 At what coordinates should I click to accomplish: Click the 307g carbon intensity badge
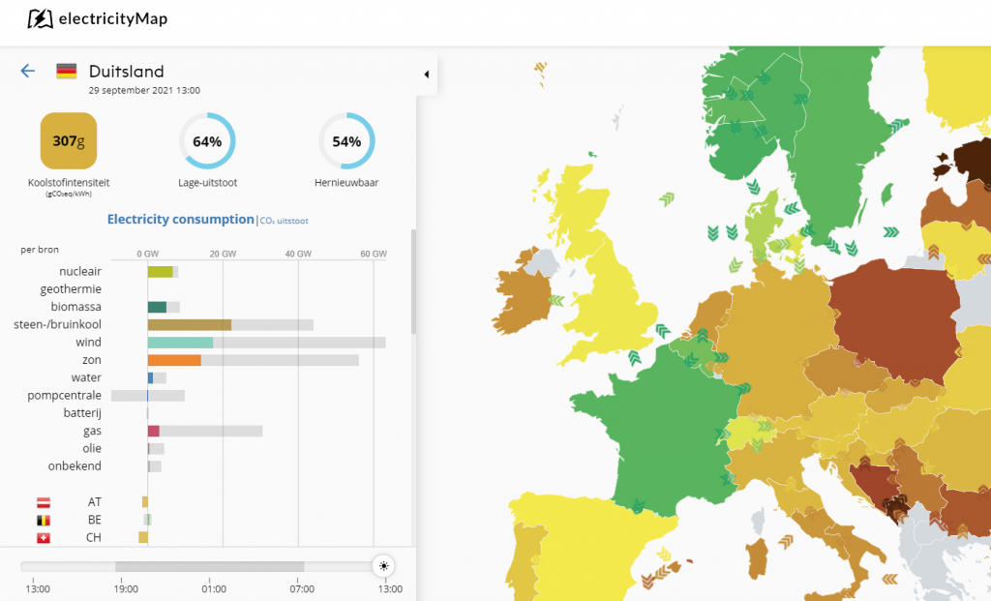click(69, 141)
